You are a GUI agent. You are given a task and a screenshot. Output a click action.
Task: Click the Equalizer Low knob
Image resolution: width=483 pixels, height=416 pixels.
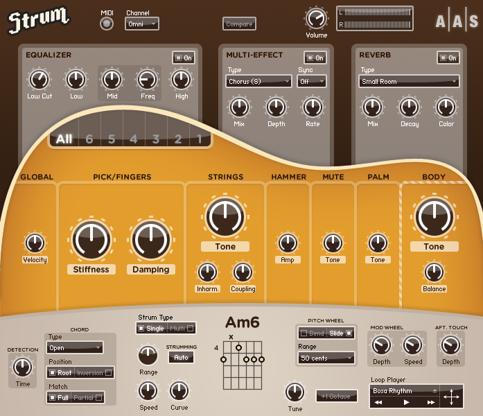point(76,80)
